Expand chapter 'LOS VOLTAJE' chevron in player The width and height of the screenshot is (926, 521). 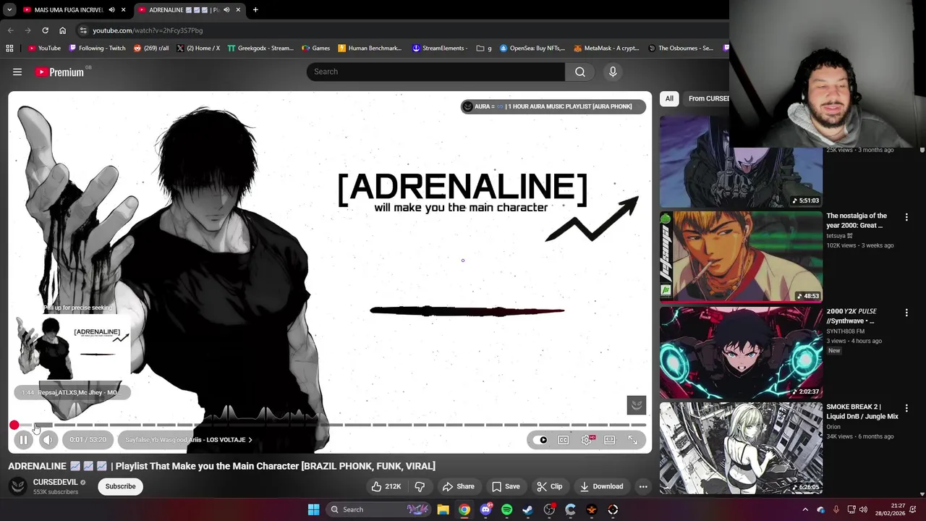click(x=250, y=440)
